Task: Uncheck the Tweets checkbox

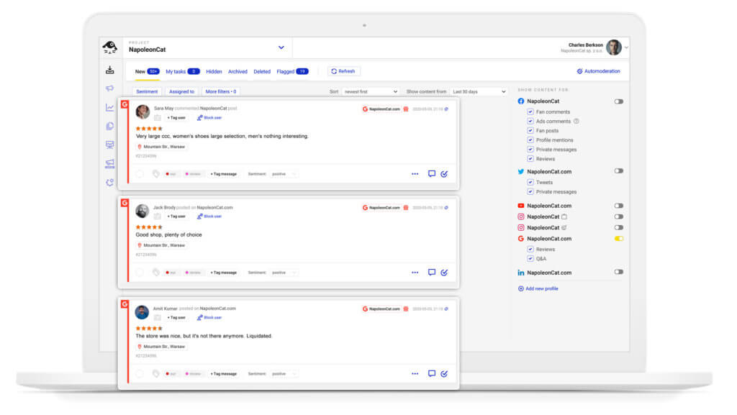Action: (530, 182)
